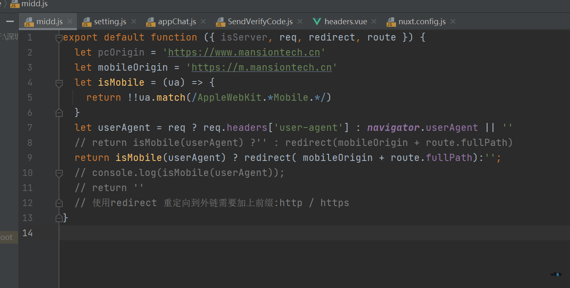Close the appChat.js tab
The width and height of the screenshot is (570, 288).
(x=204, y=21)
